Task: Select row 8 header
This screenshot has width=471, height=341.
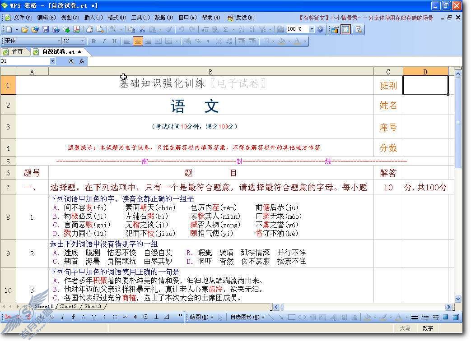Action: click(x=8, y=217)
